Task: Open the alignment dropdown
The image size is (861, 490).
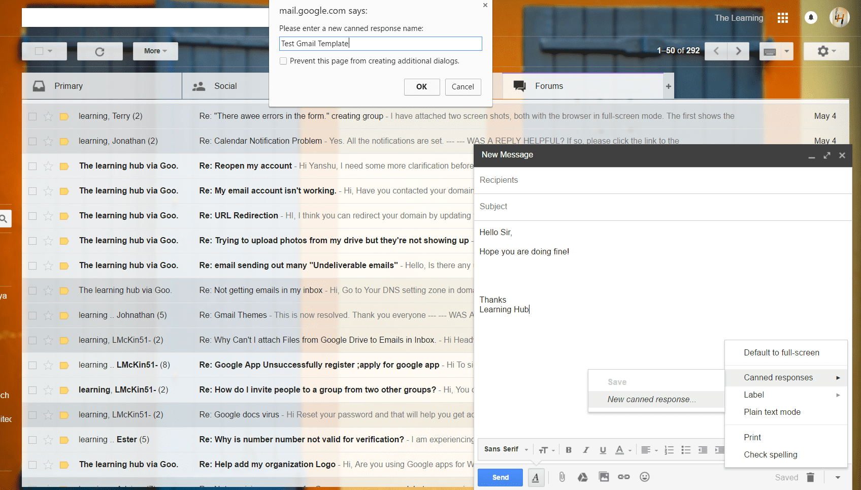Action: (649, 450)
